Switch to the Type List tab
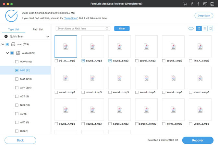218x147 pixels. coord(14,29)
